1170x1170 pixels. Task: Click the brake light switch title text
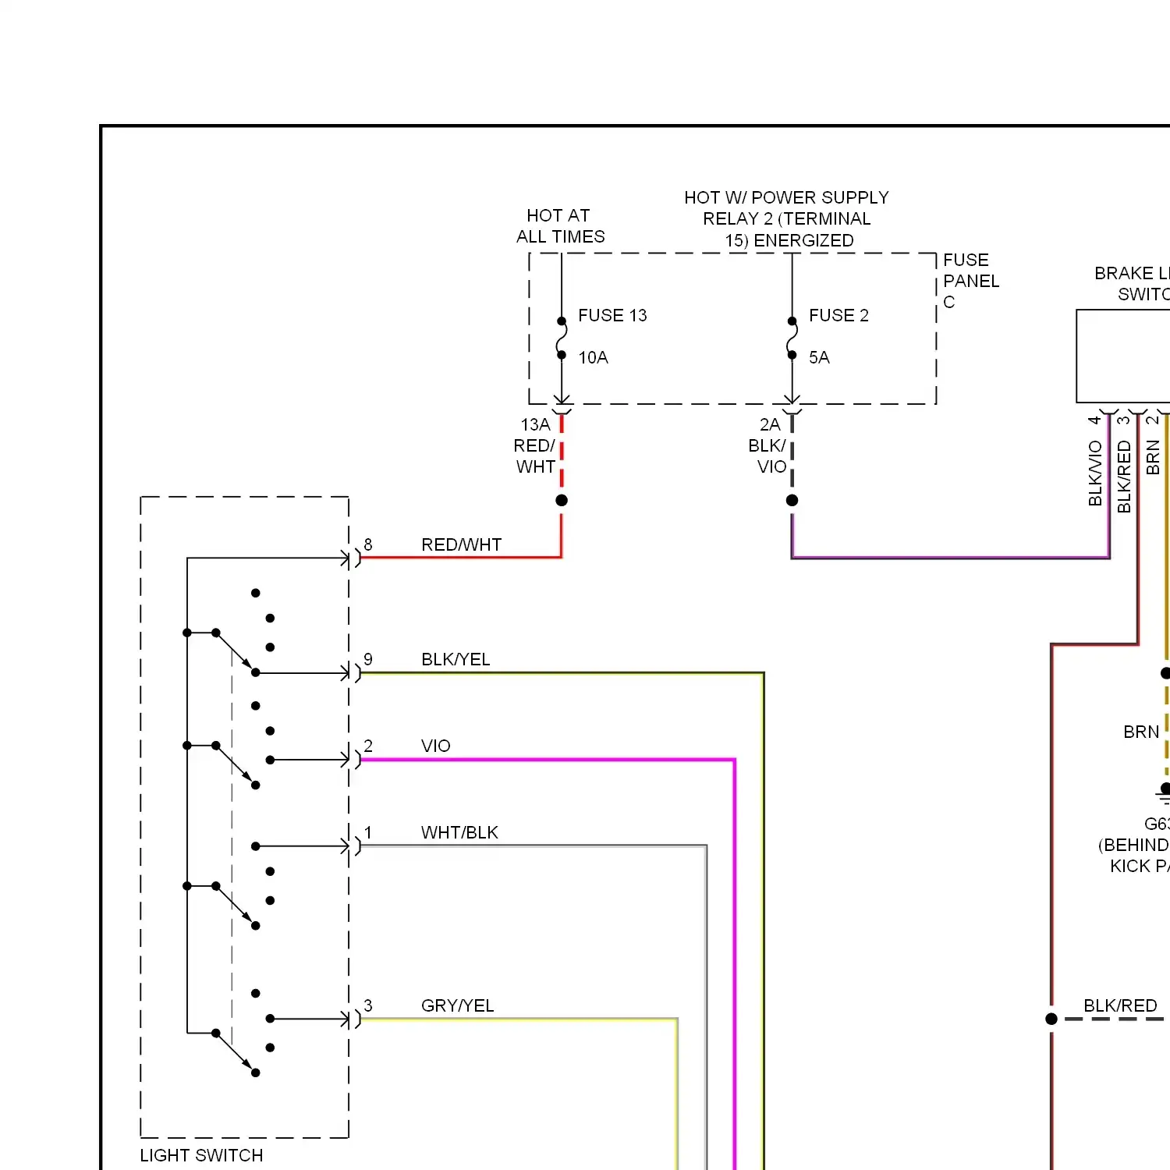click(1132, 283)
